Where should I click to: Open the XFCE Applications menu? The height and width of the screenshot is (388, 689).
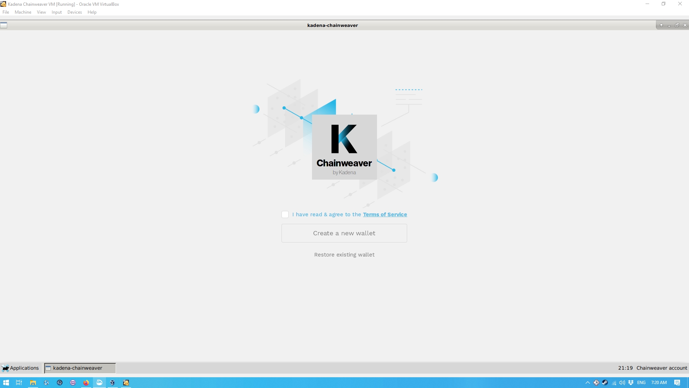click(x=20, y=368)
